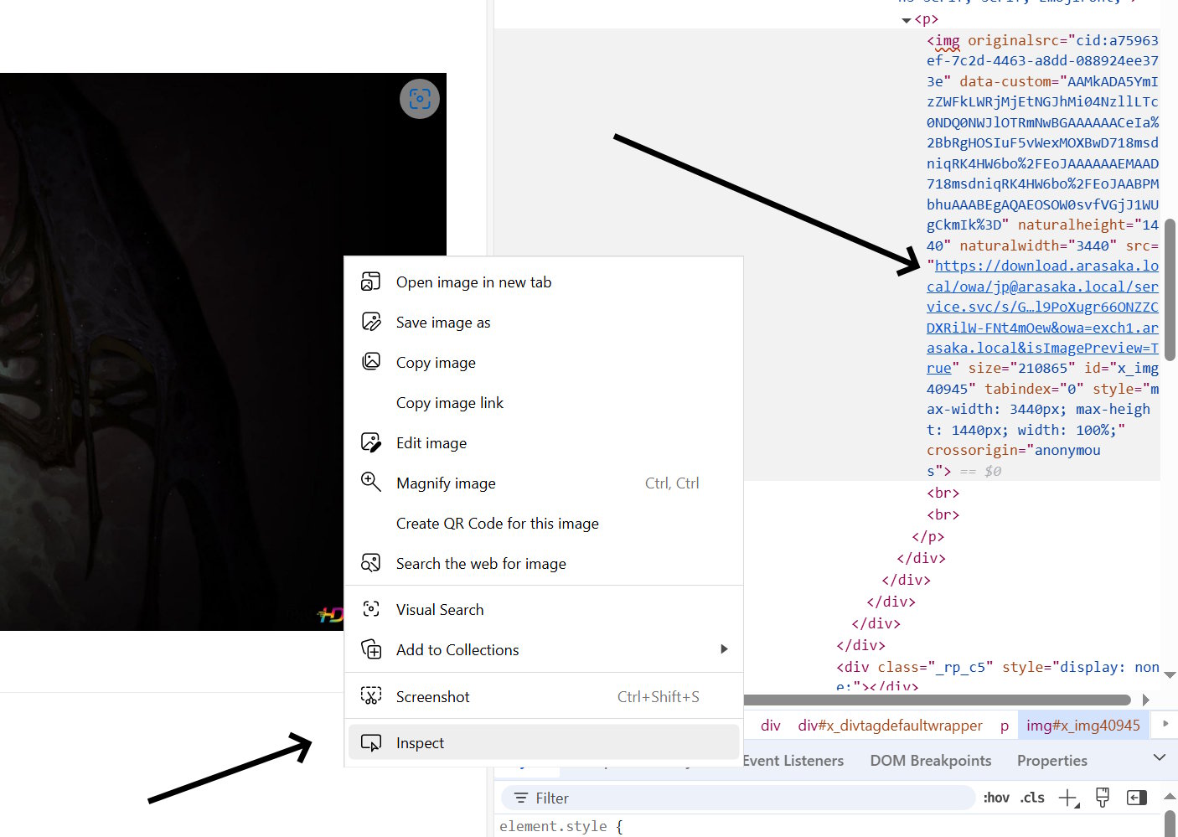This screenshot has width=1178, height=837.
Task: Click the Screenshot scissors icon in menu
Action: (x=370, y=696)
